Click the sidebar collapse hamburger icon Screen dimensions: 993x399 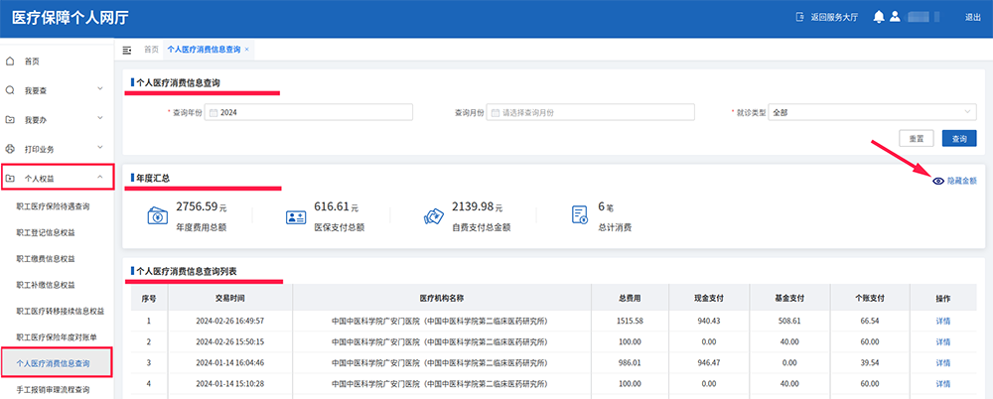tap(127, 50)
